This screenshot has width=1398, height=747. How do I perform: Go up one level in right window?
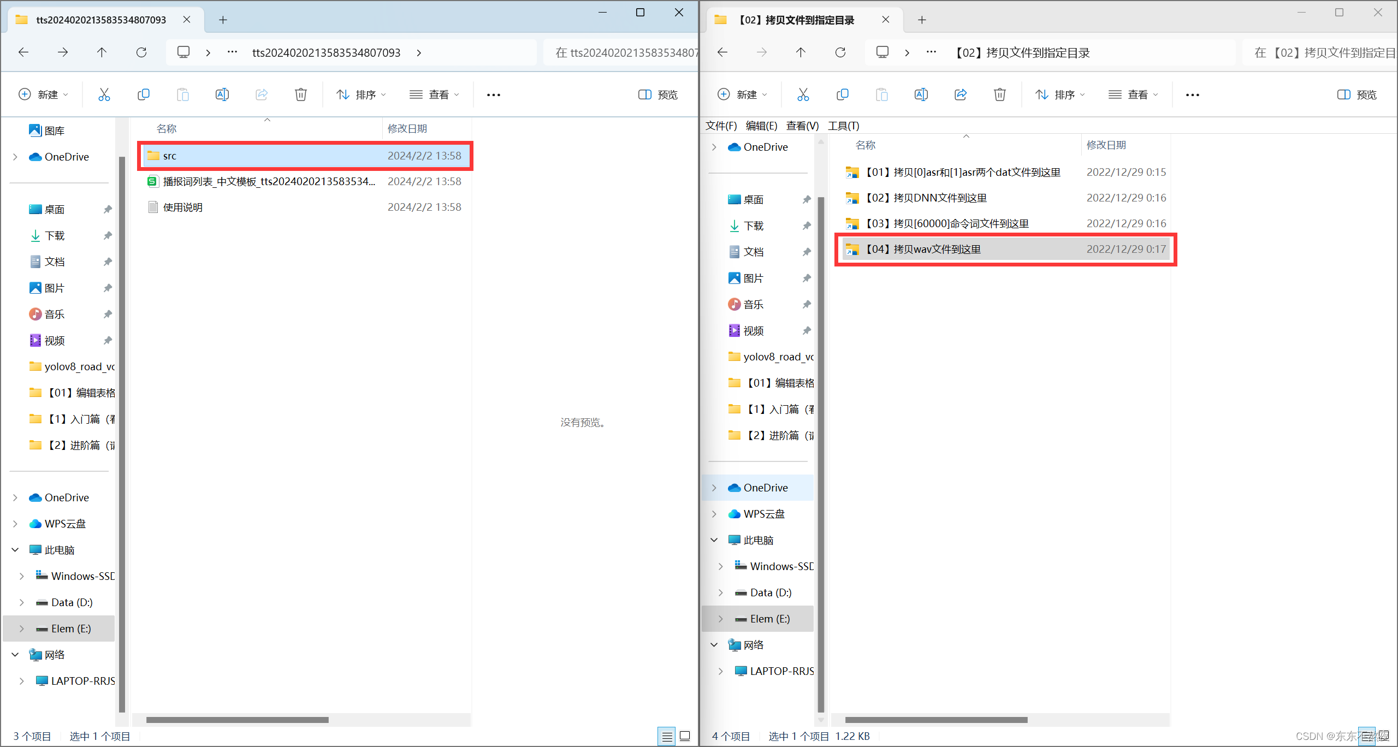click(x=801, y=52)
